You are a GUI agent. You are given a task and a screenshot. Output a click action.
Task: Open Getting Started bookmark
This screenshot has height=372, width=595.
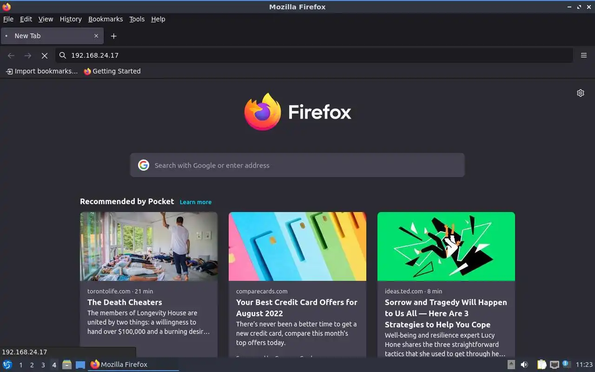(x=112, y=71)
